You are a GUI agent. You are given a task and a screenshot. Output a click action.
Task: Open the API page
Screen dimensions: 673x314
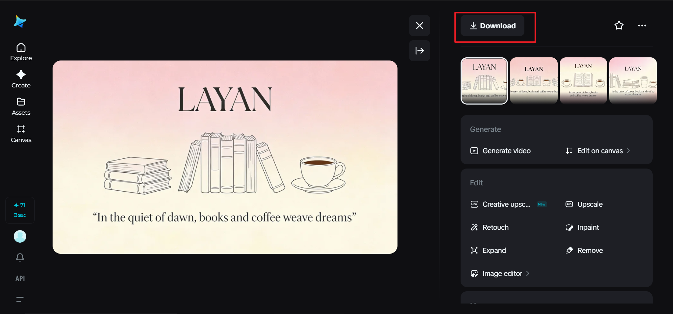pyautogui.click(x=20, y=278)
